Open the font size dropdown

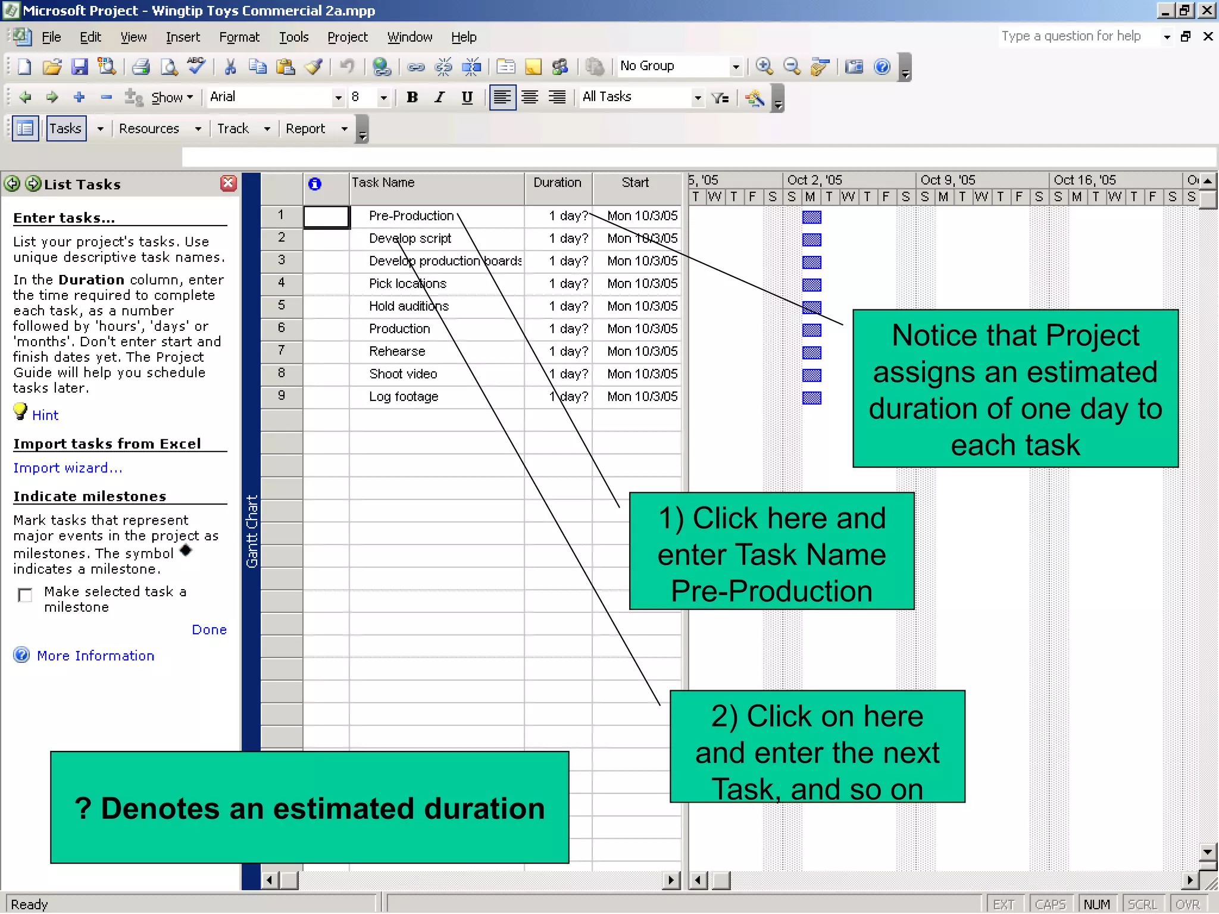coord(384,98)
